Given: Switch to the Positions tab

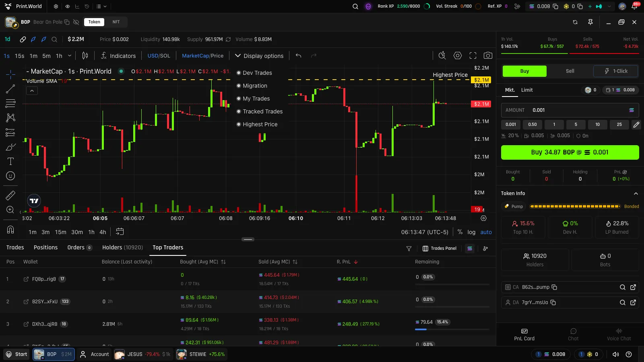Looking at the screenshot, I should point(45,247).
